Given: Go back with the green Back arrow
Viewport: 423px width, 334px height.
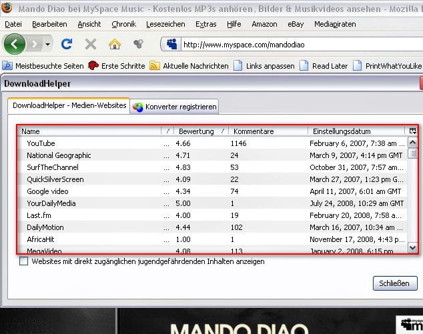Looking at the screenshot, I should [15, 44].
